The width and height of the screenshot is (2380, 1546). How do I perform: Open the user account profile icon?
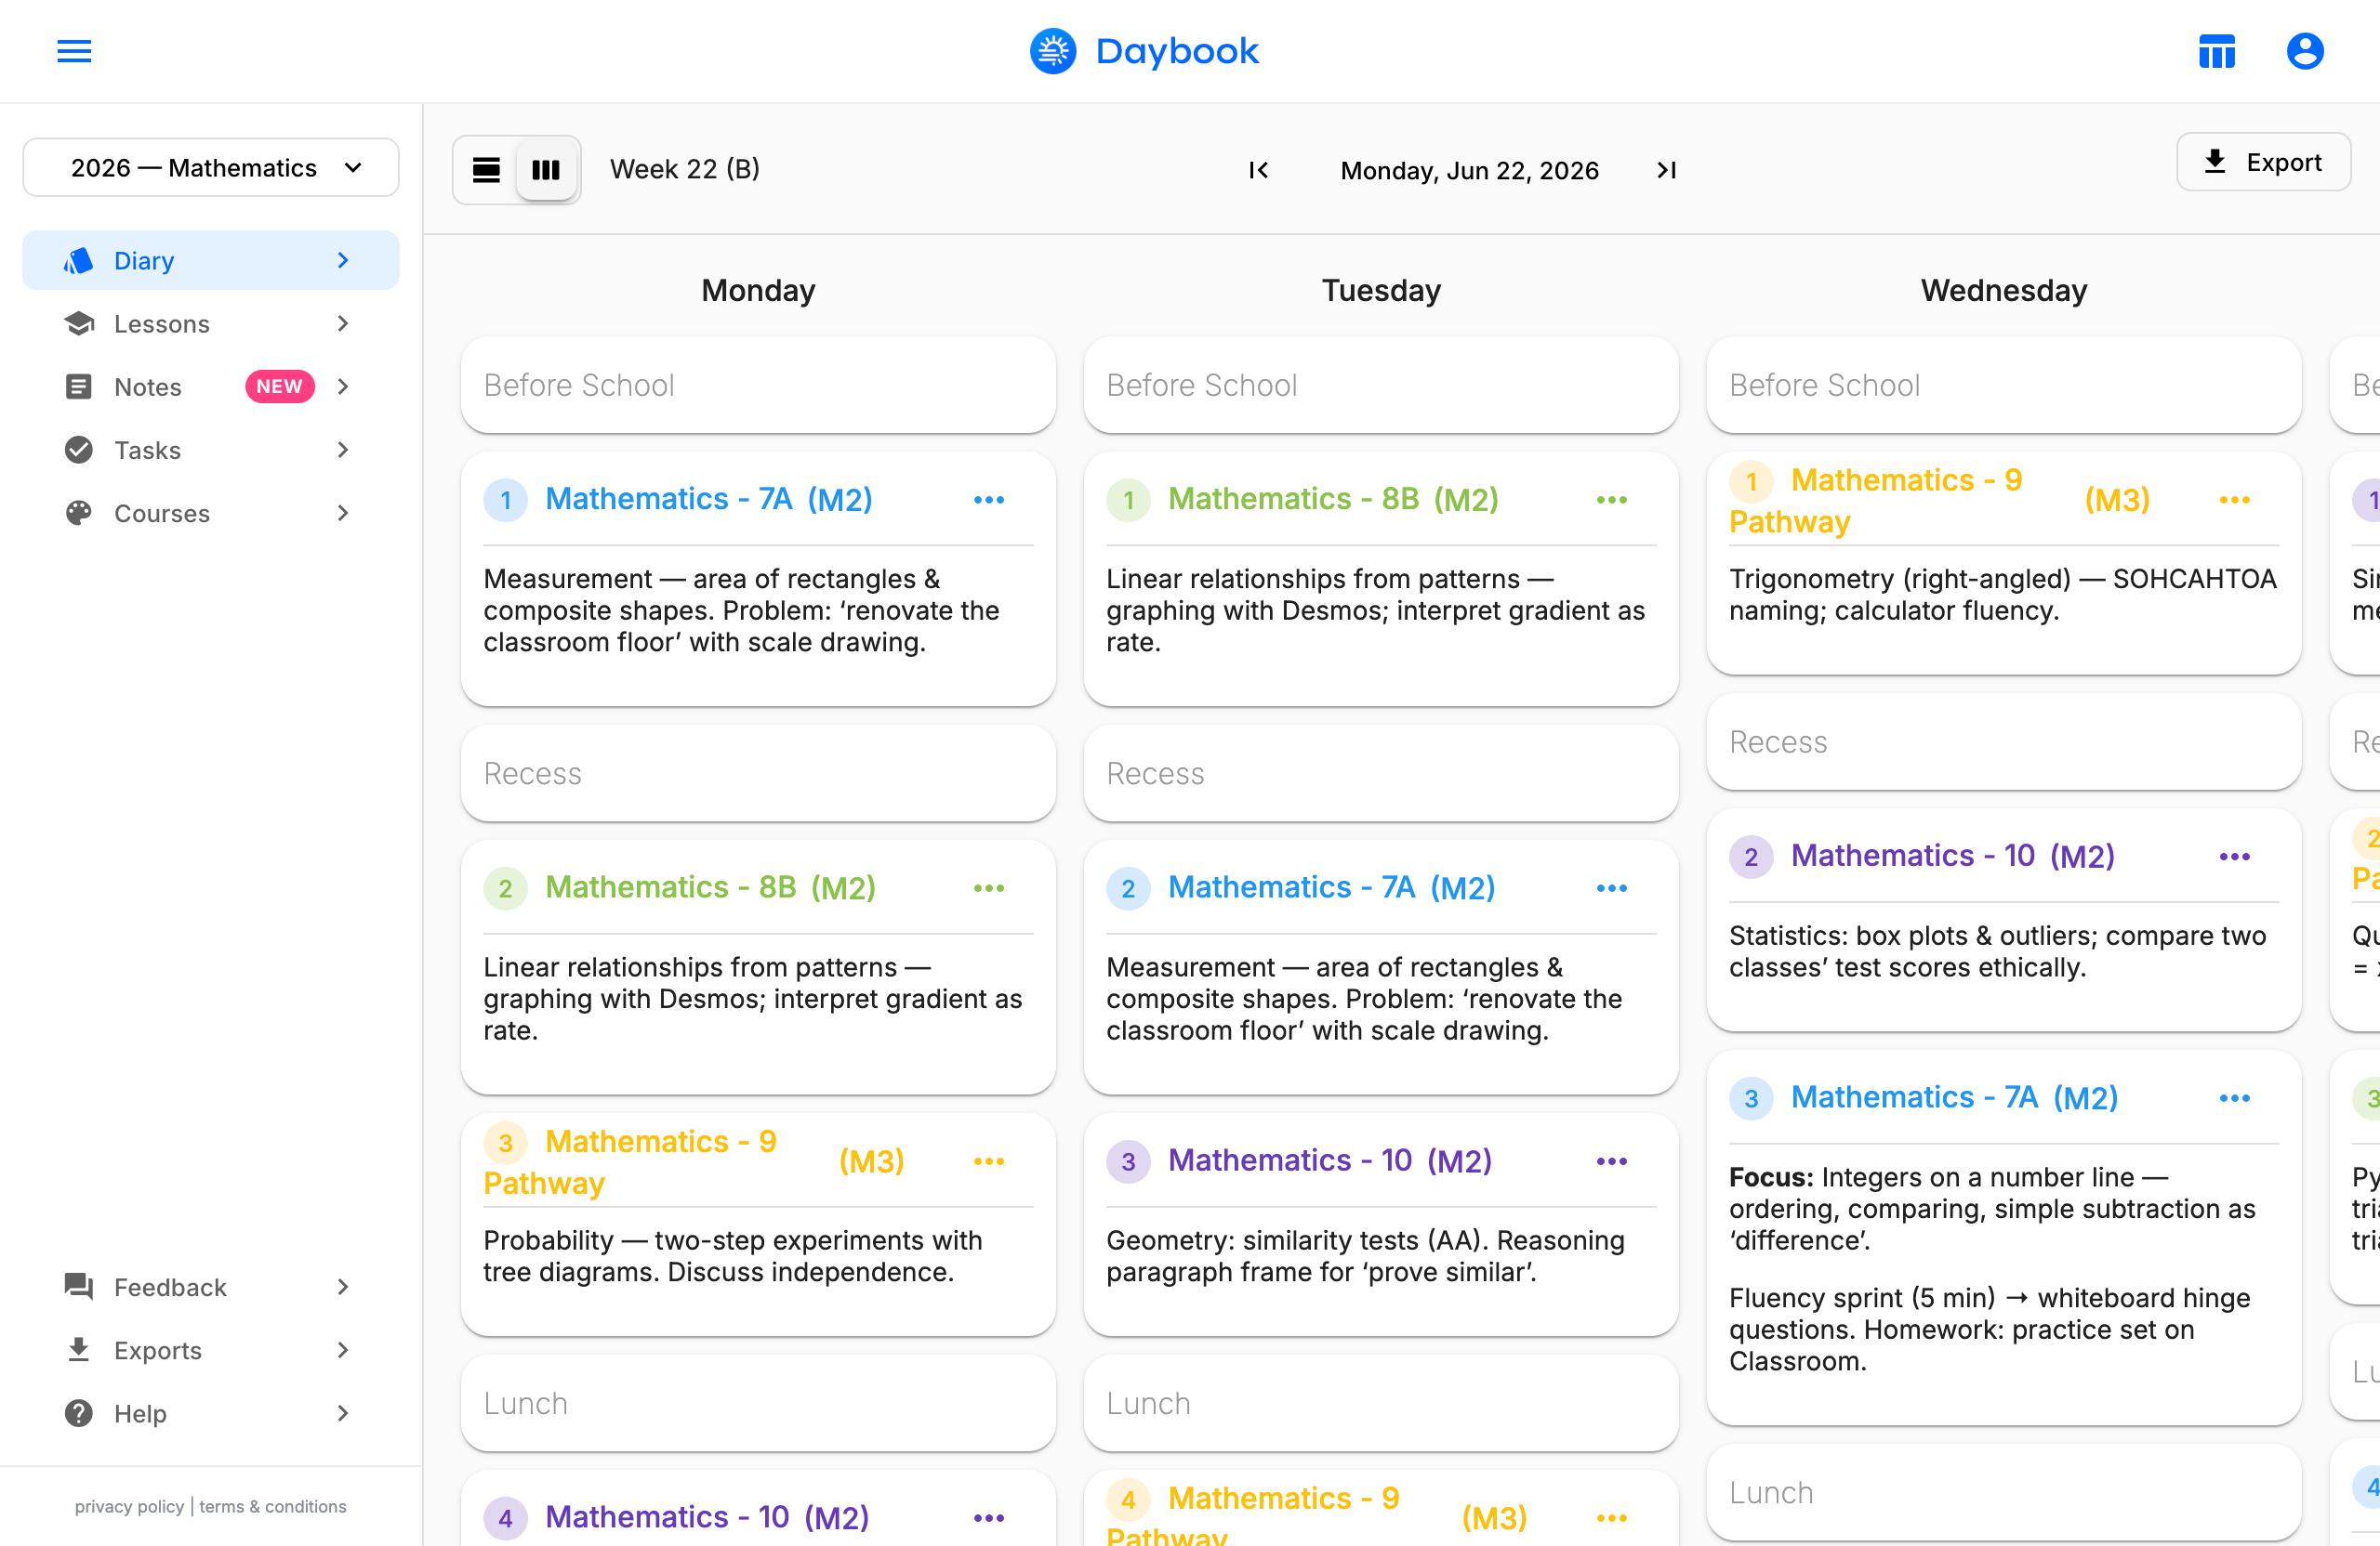coord(2304,51)
